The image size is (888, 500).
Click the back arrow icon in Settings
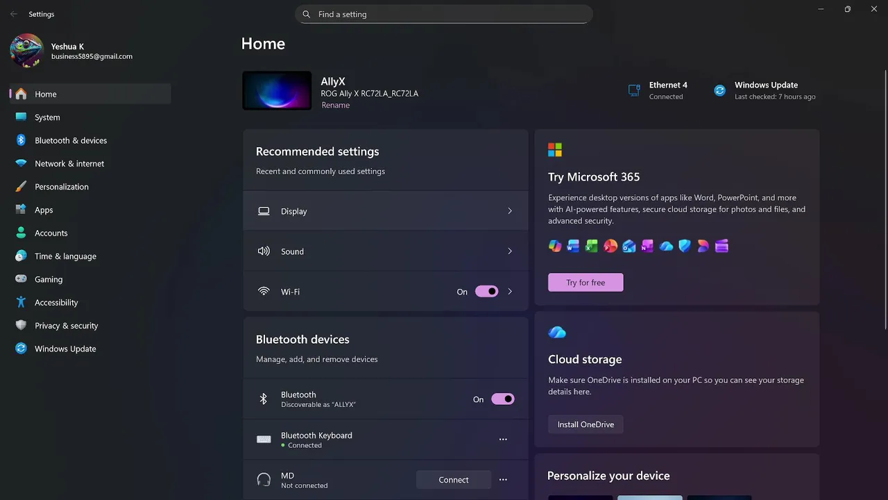pos(14,14)
